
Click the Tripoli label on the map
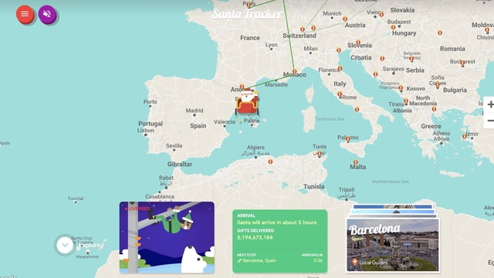point(347,189)
